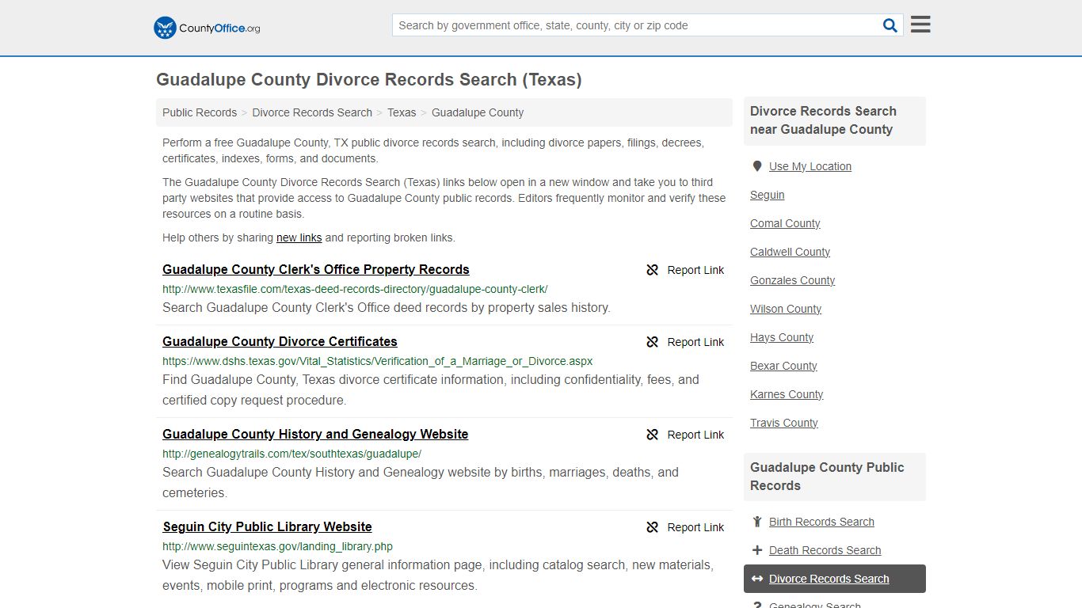Open highlighted Divorce Records Search item
Screen dimensions: 1082x608
(835, 579)
